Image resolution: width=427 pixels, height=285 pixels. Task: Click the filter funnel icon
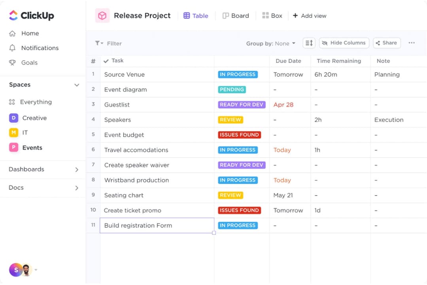[x=98, y=43]
